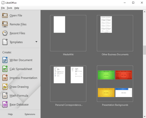Create a new Math Formula
This screenshot has width=146, height=118.
pos(19,96)
